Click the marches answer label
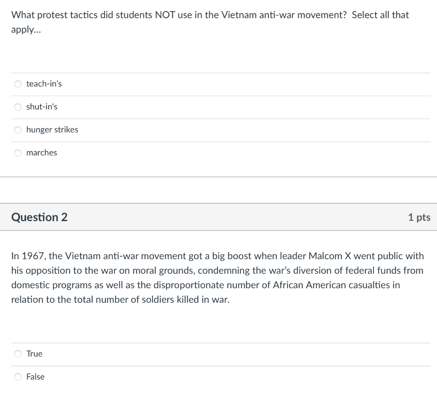Screen dimensions: 437x395 [x=41, y=153]
